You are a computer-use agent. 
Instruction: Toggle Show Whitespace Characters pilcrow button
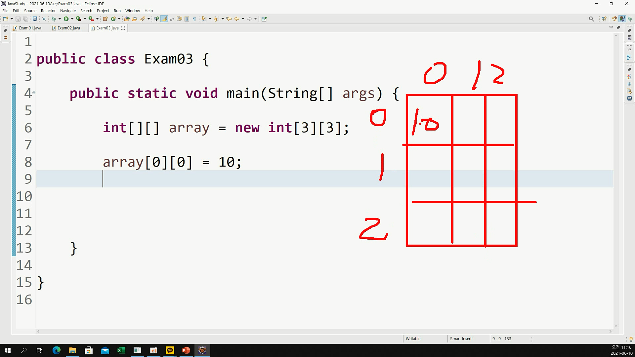coord(194,19)
